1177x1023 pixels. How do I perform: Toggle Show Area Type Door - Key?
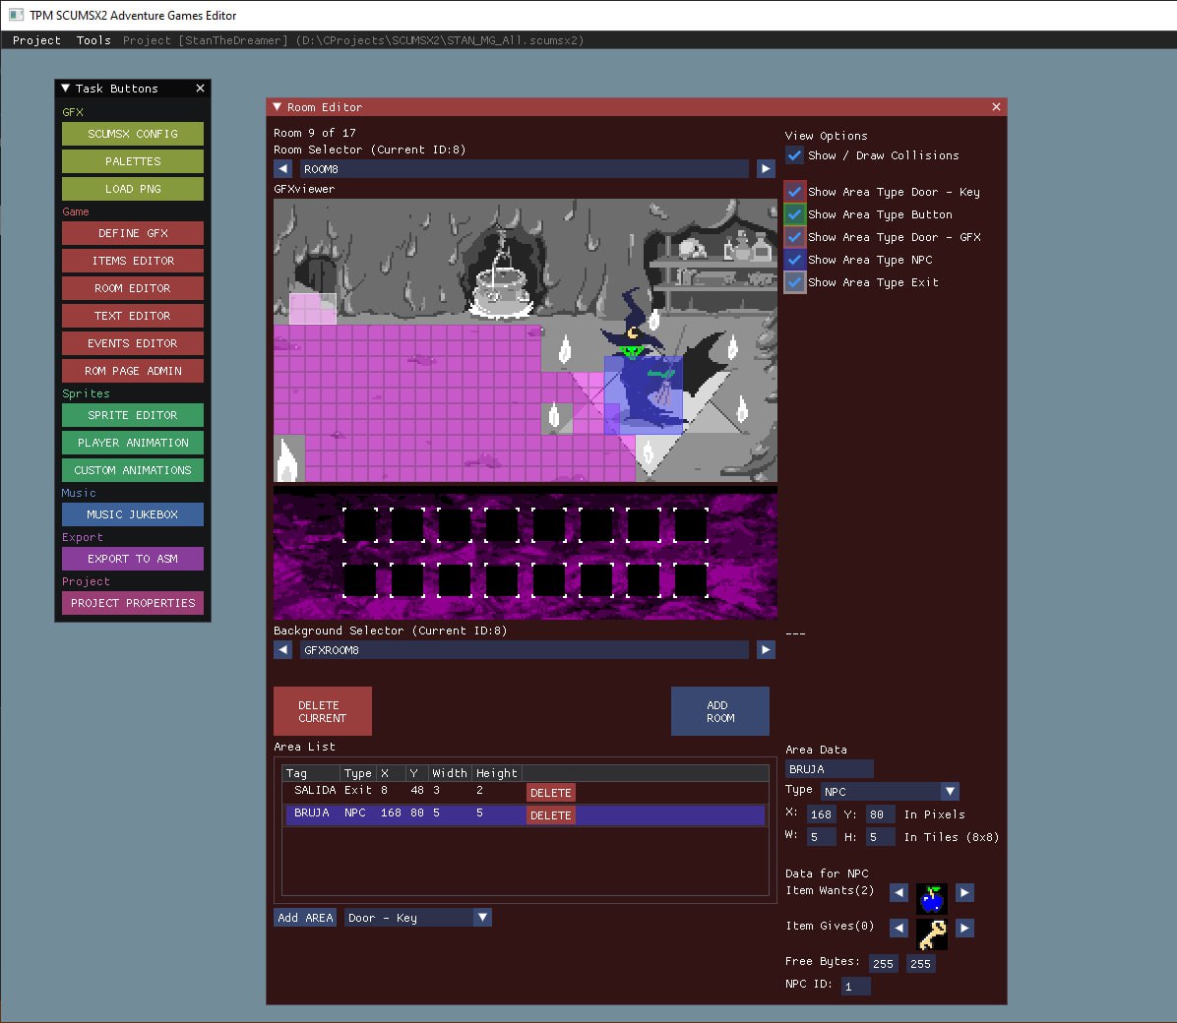pos(794,192)
